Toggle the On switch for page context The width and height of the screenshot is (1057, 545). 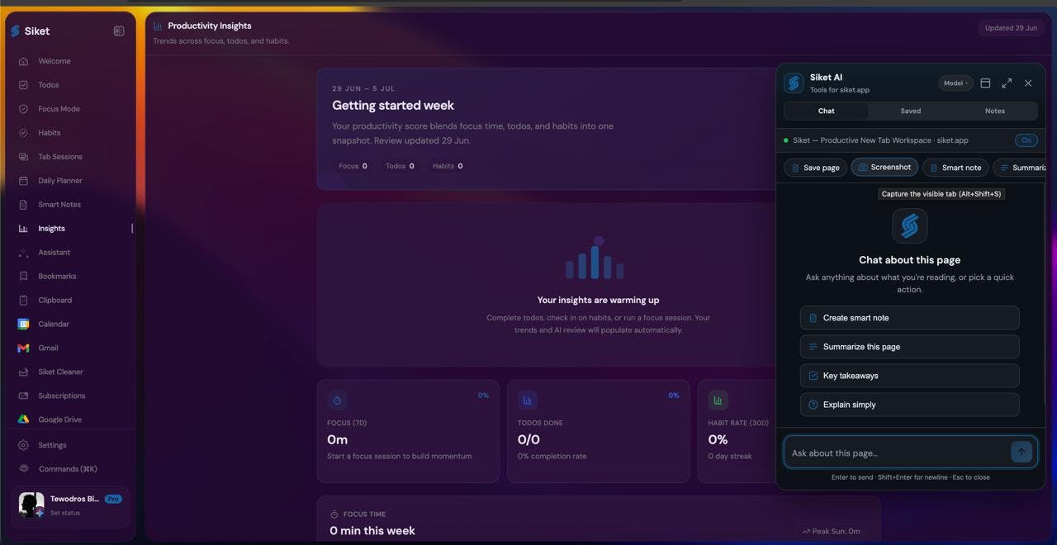[1026, 140]
